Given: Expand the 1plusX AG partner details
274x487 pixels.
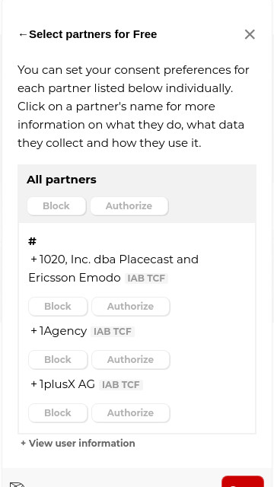Looking at the screenshot, I should (62, 384).
